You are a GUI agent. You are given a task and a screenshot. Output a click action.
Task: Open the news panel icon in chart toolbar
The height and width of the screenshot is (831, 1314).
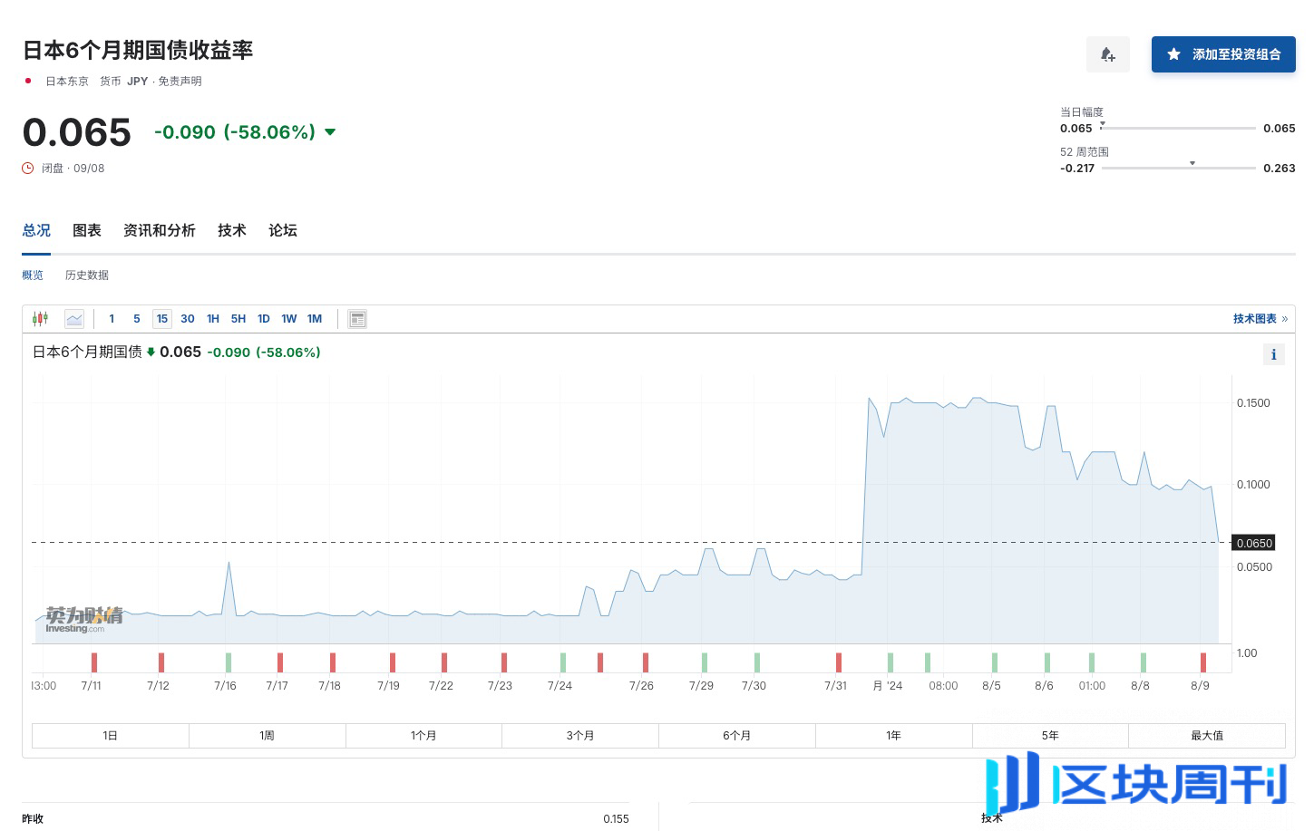357,318
